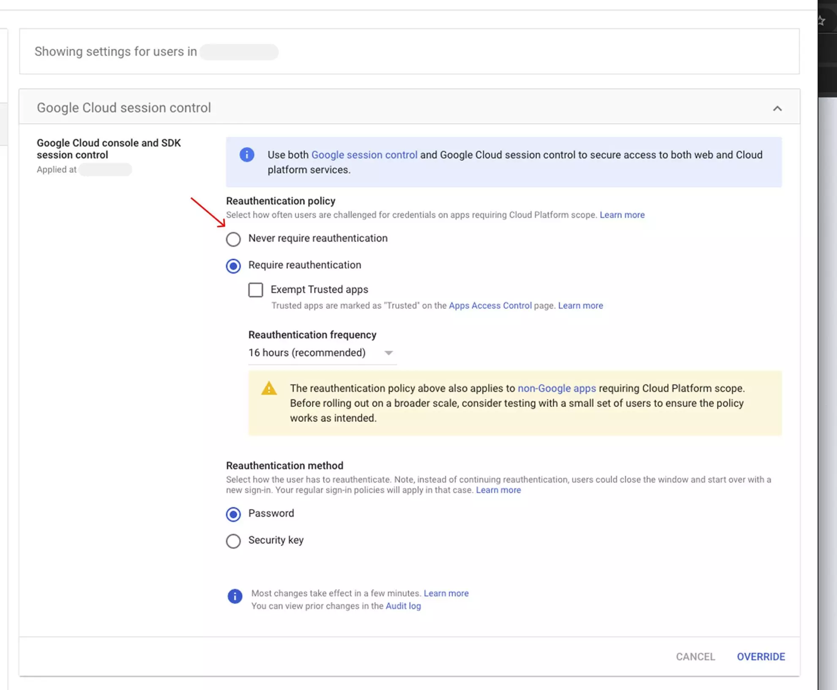Click the browser bookmark star icon
Image resolution: width=837 pixels, height=690 pixels.
click(822, 20)
